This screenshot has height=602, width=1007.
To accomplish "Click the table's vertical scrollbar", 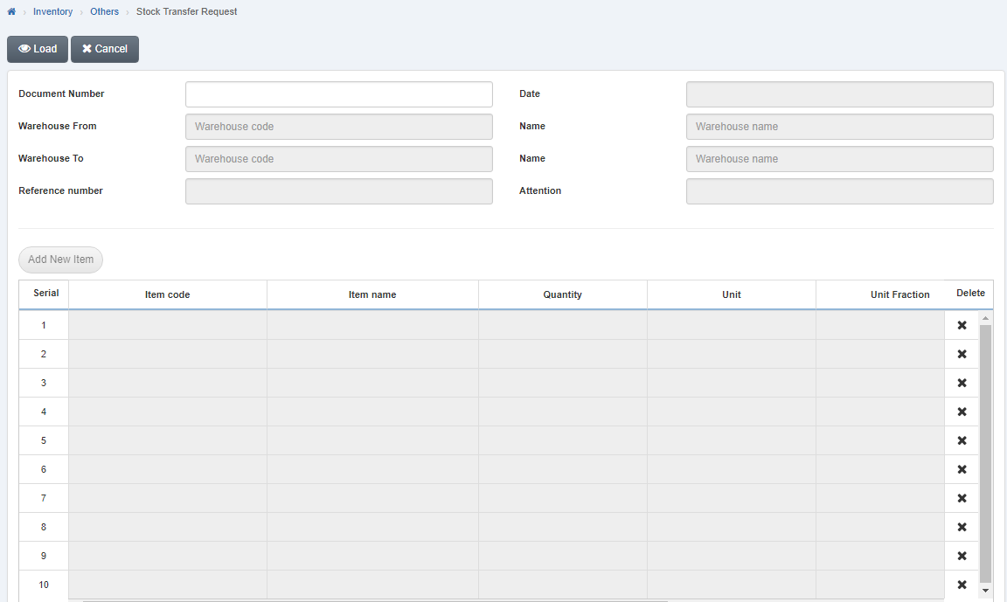I will click(986, 437).
